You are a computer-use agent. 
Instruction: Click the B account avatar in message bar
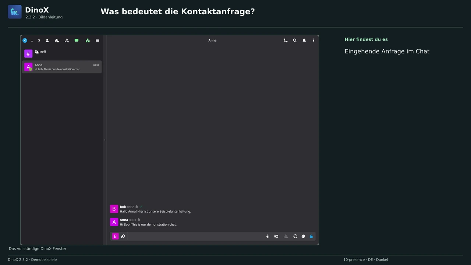tap(115, 236)
